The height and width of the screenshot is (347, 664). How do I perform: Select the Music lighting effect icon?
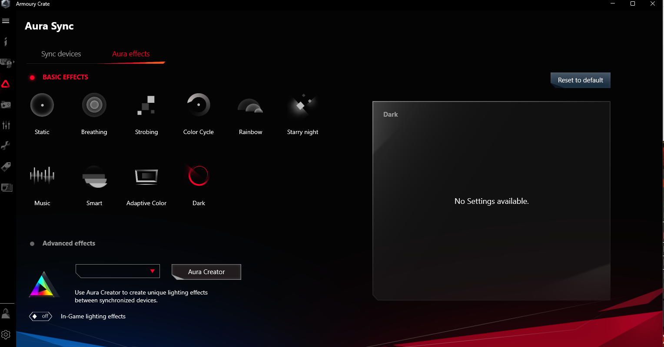pyautogui.click(x=42, y=175)
